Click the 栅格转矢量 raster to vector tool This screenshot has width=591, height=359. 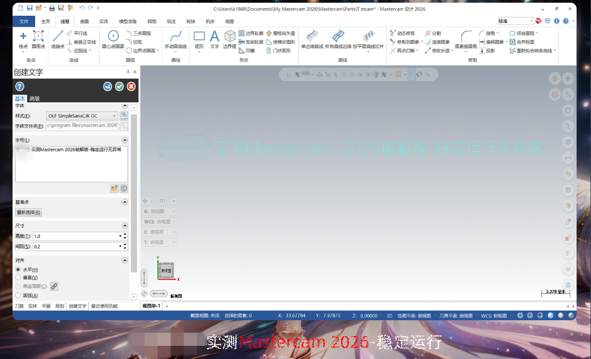281,33
